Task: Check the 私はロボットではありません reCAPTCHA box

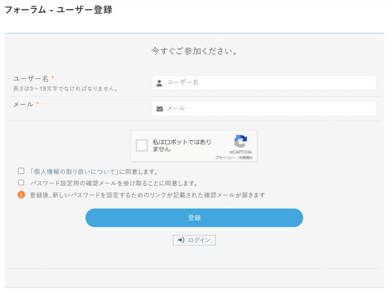Action: (142, 146)
